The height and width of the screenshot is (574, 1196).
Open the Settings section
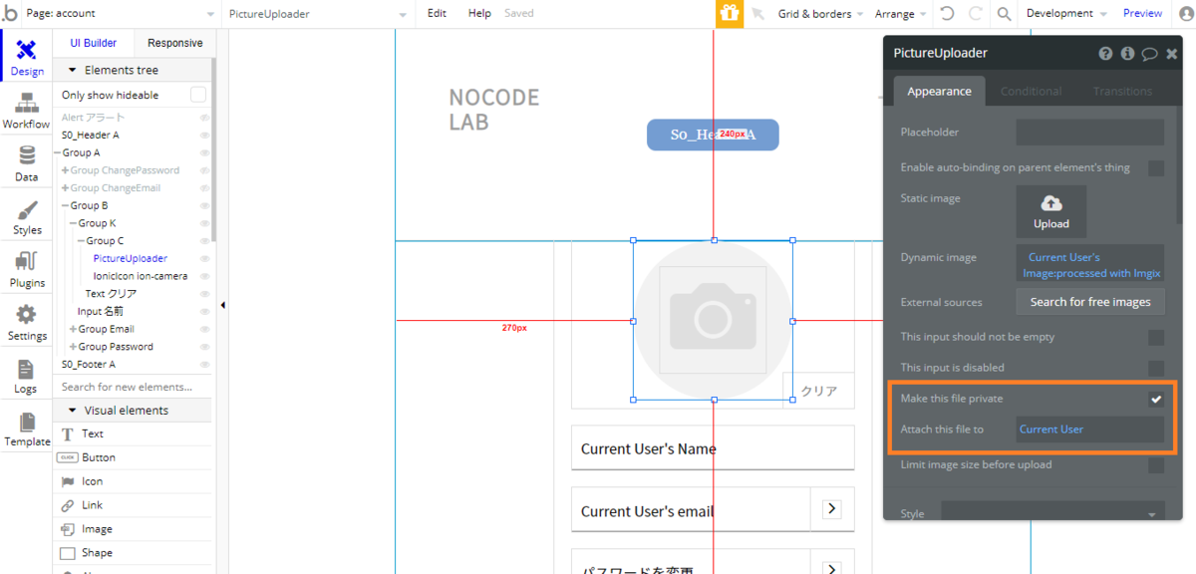[27, 323]
